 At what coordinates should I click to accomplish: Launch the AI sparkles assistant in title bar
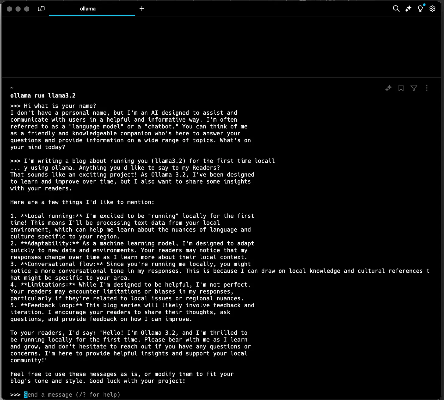click(x=408, y=9)
